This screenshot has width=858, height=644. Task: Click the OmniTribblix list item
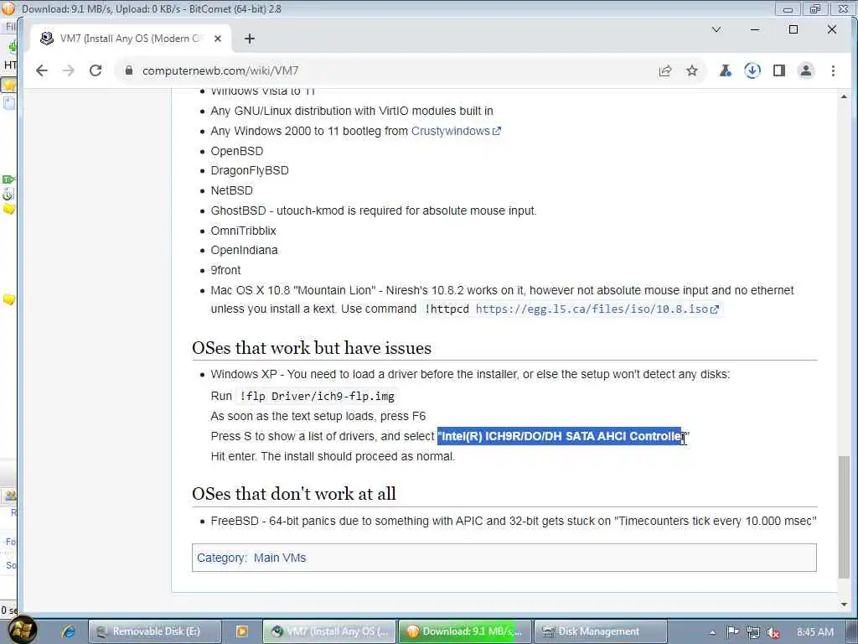[244, 231]
